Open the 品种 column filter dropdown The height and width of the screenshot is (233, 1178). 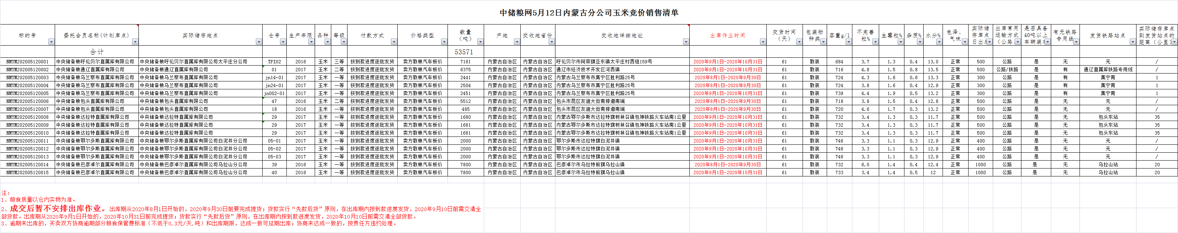tap(328, 42)
